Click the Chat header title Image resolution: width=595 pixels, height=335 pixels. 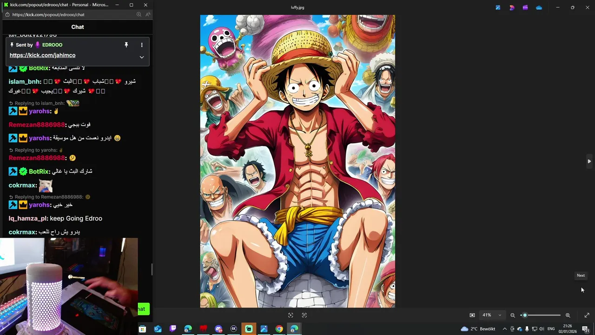point(78,27)
